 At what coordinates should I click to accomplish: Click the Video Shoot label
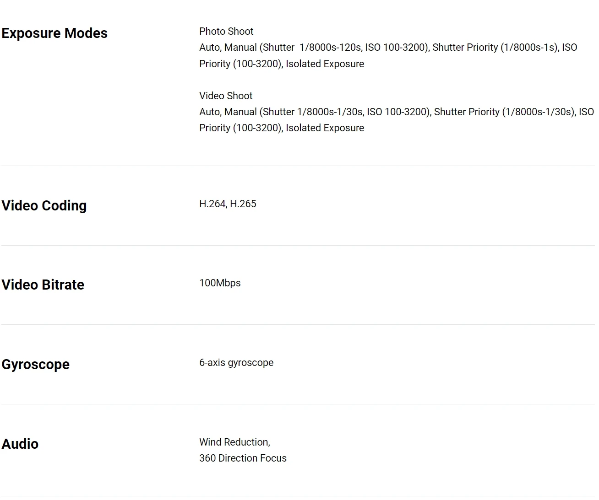coord(226,96)
